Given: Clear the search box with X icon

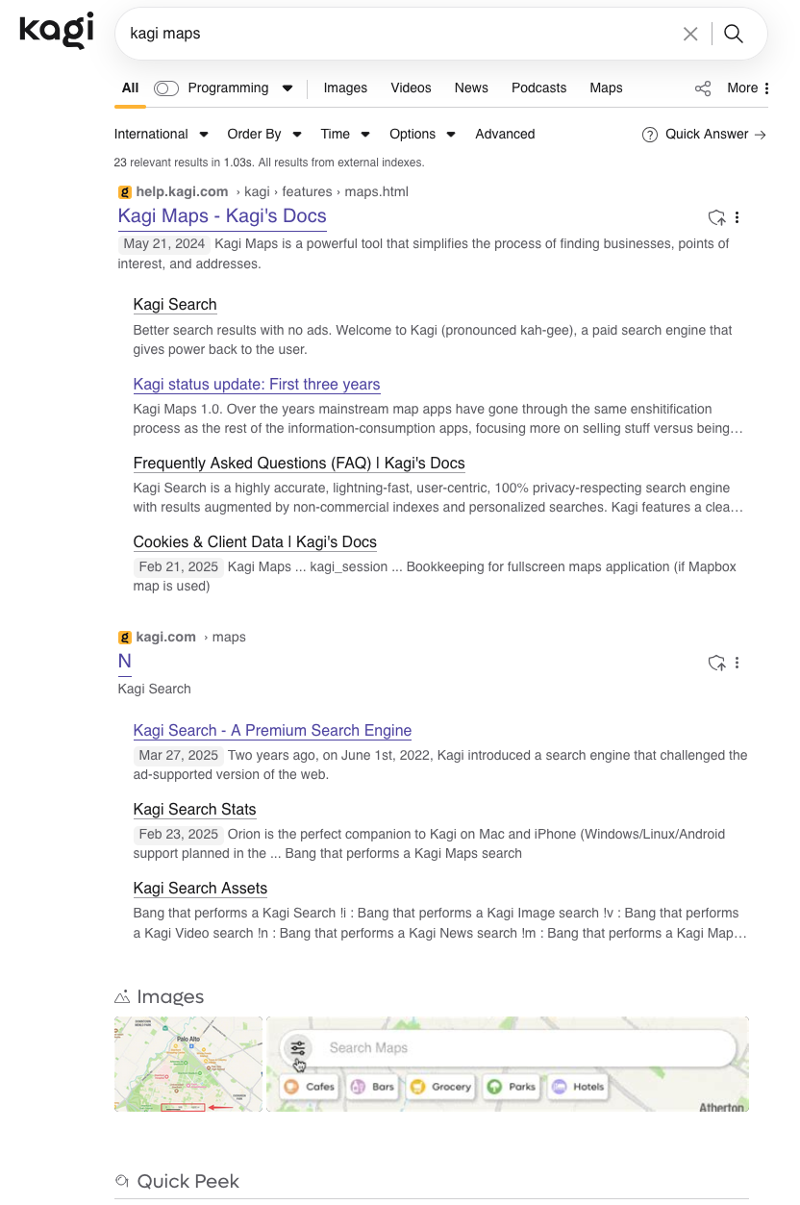Looking at the screenshot, I should pyautogui.click(x=690, y=35).
